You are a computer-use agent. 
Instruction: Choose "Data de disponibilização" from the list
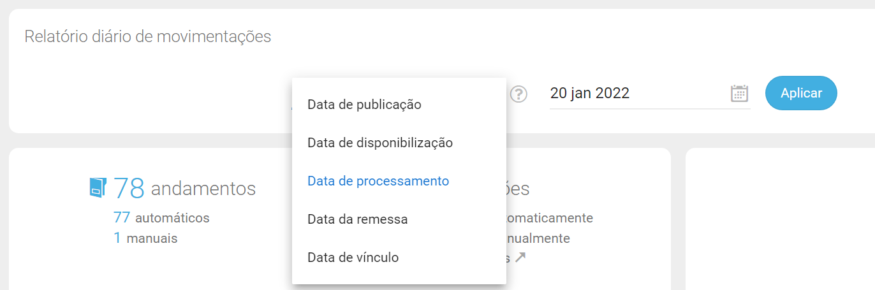tap(380, 143)
